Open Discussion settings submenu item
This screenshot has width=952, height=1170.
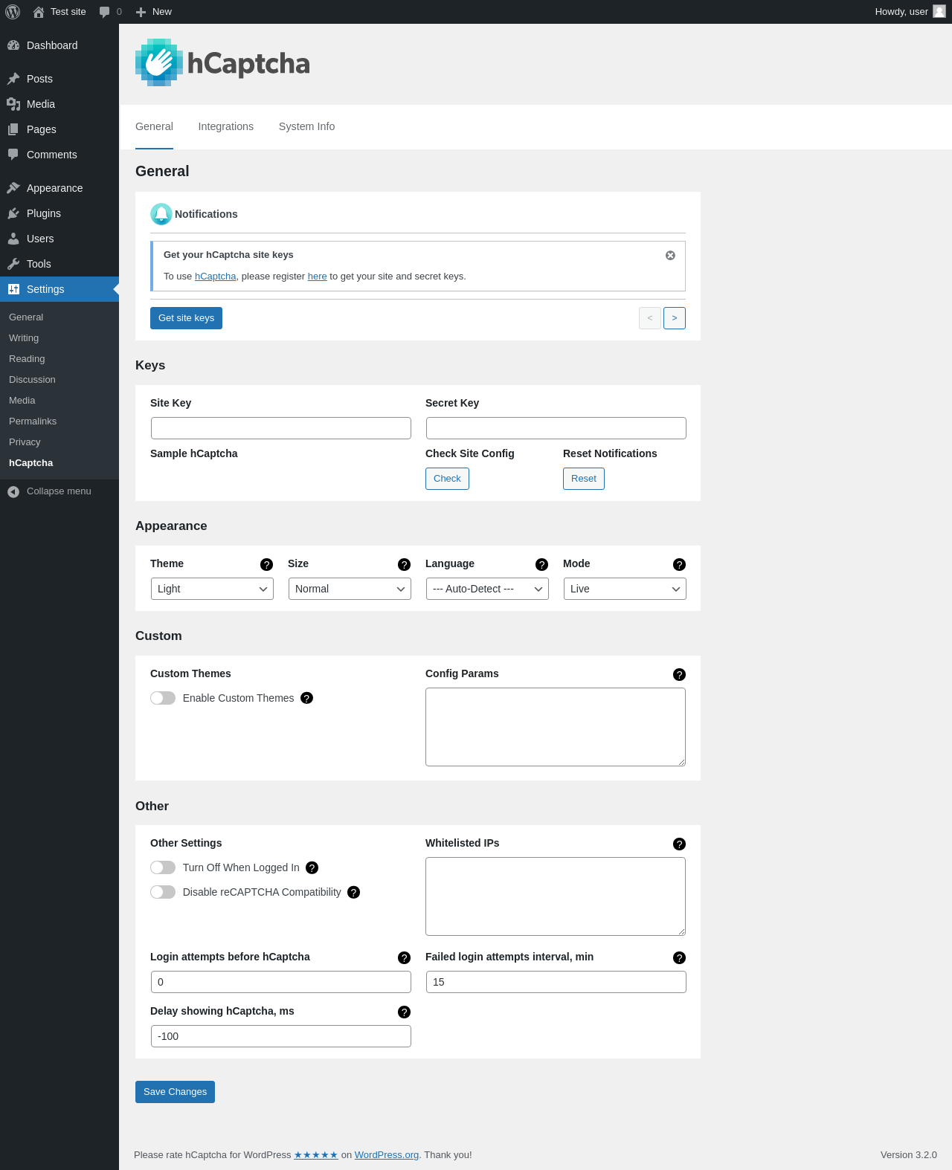click(59, 380)
